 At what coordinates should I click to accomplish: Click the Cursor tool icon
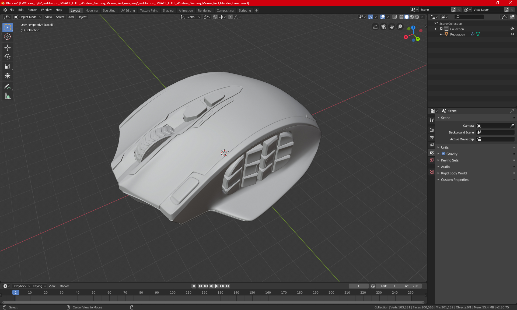click(x=8, y=37)
